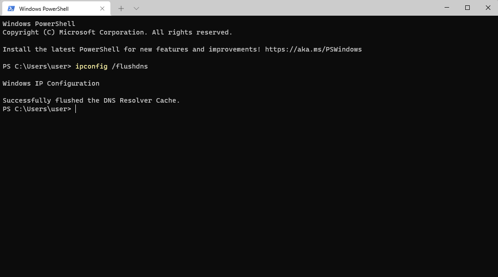Click the Microsoft copyright line
498x277 pixels.
click(117, 32)
